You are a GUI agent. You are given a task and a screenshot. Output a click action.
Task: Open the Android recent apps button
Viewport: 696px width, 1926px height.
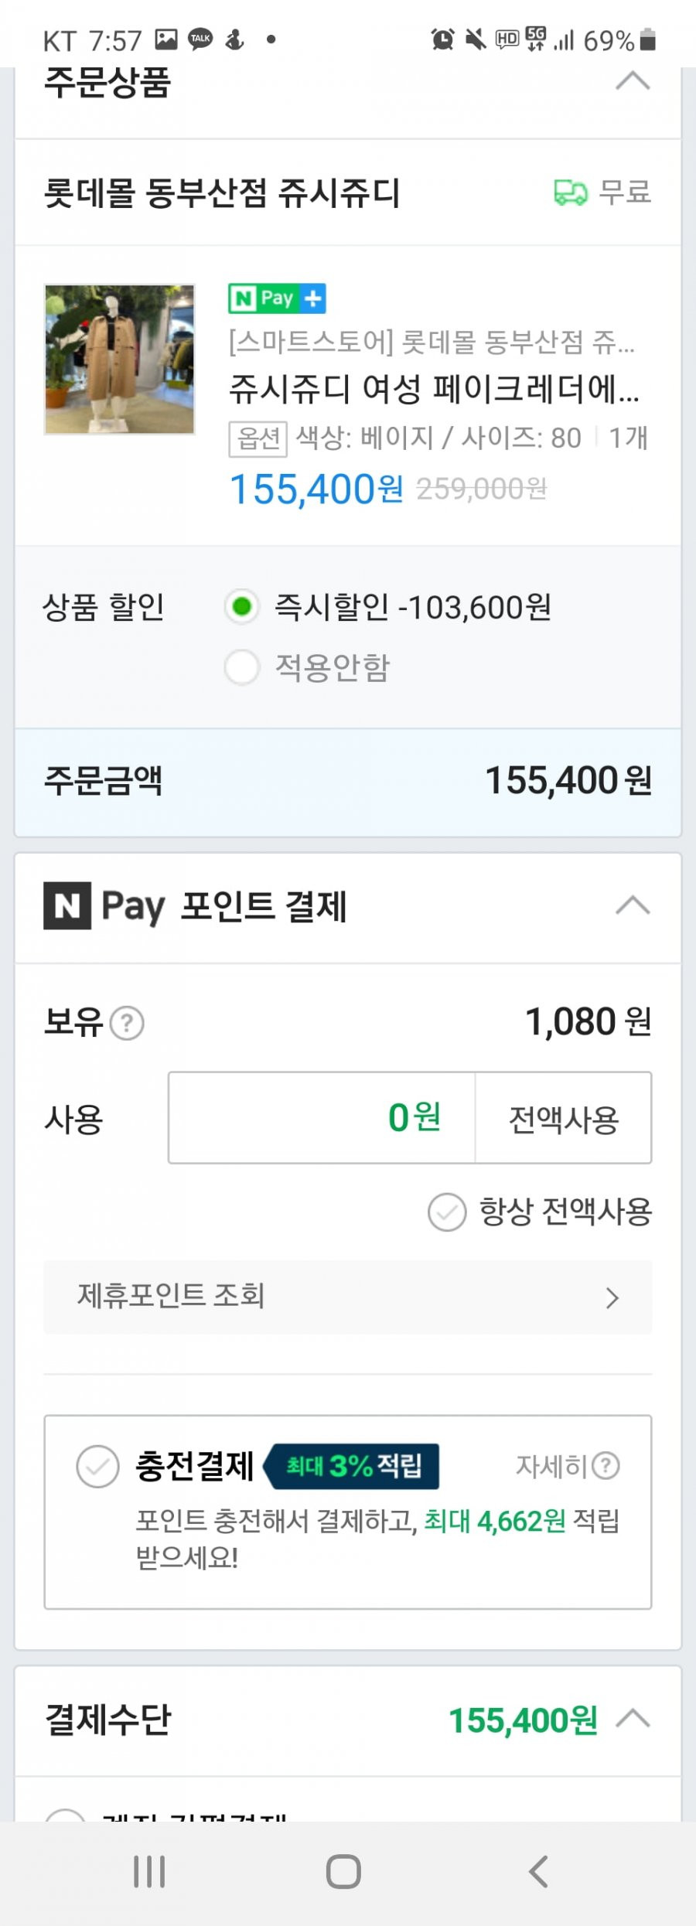point(149,1872)
